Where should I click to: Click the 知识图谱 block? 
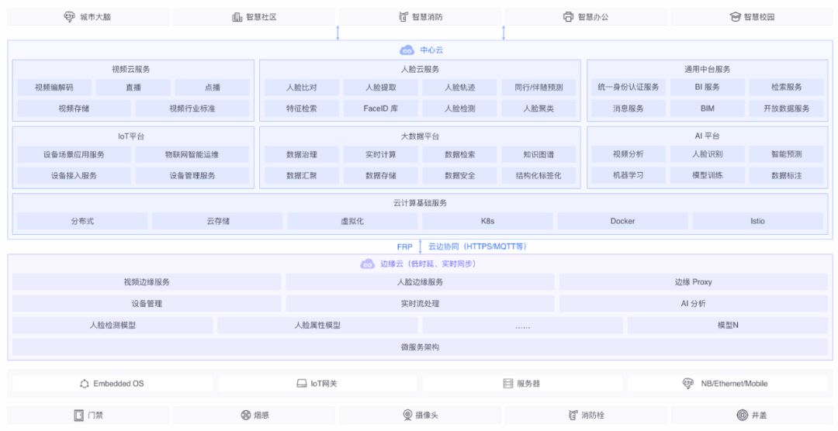coord(538,154)
